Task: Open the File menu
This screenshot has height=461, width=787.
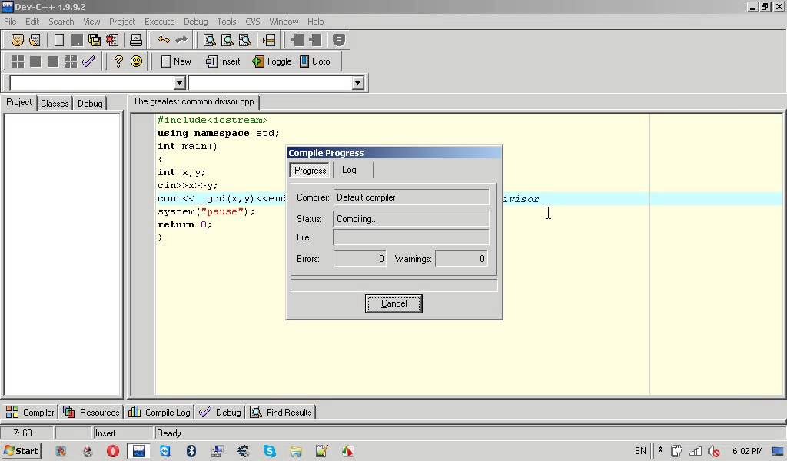Action: 10,22
